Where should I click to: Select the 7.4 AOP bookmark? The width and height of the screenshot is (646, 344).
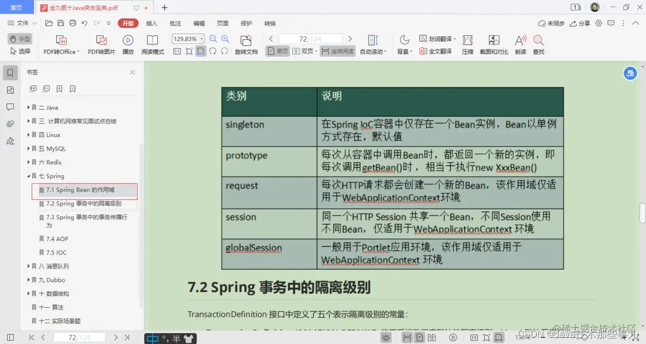57,239
